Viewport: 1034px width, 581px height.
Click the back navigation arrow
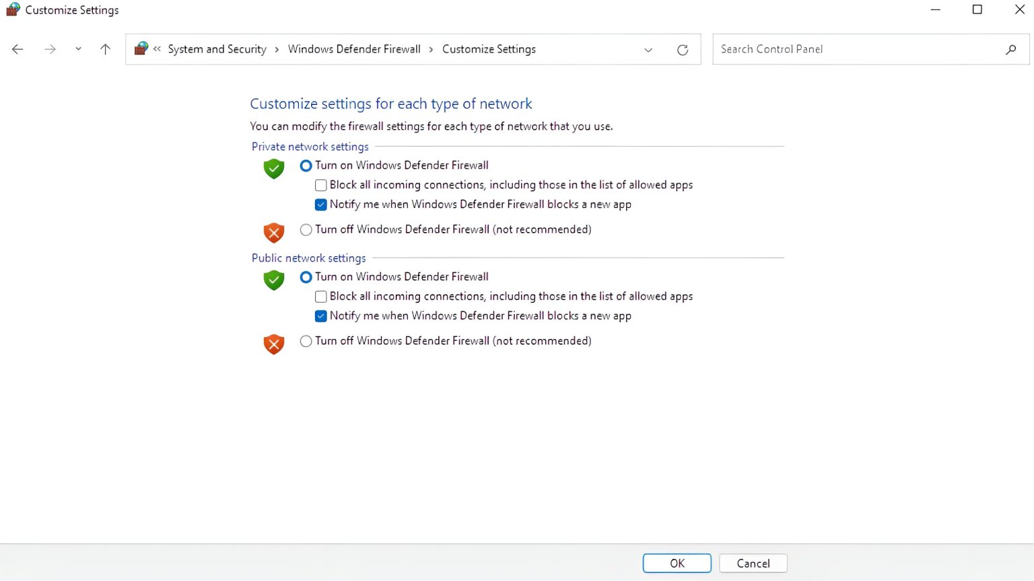tap(17, 48)
